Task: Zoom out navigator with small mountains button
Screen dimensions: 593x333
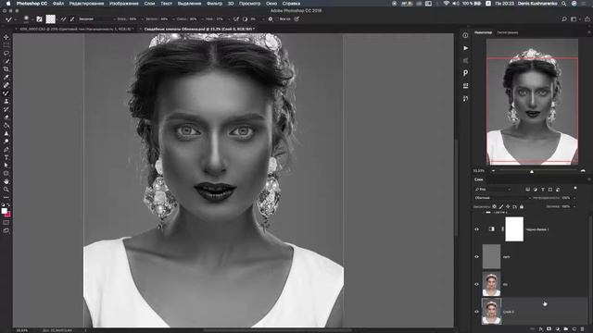Action: coord(493,171)
